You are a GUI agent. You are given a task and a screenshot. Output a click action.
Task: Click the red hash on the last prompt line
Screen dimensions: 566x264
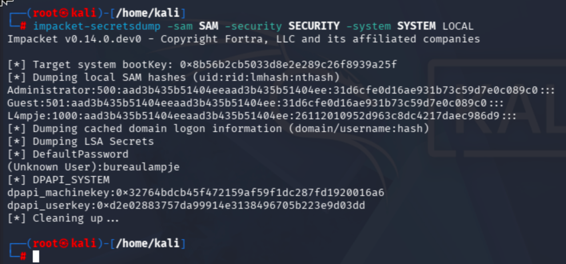[x=24, y=256]
